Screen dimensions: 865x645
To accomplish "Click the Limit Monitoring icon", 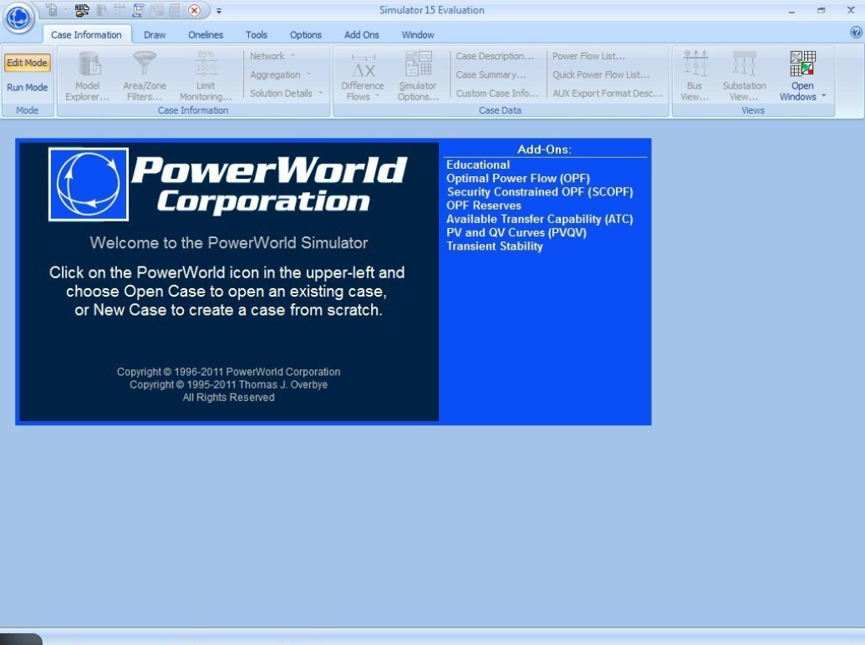I will click(x=206, y=65).
